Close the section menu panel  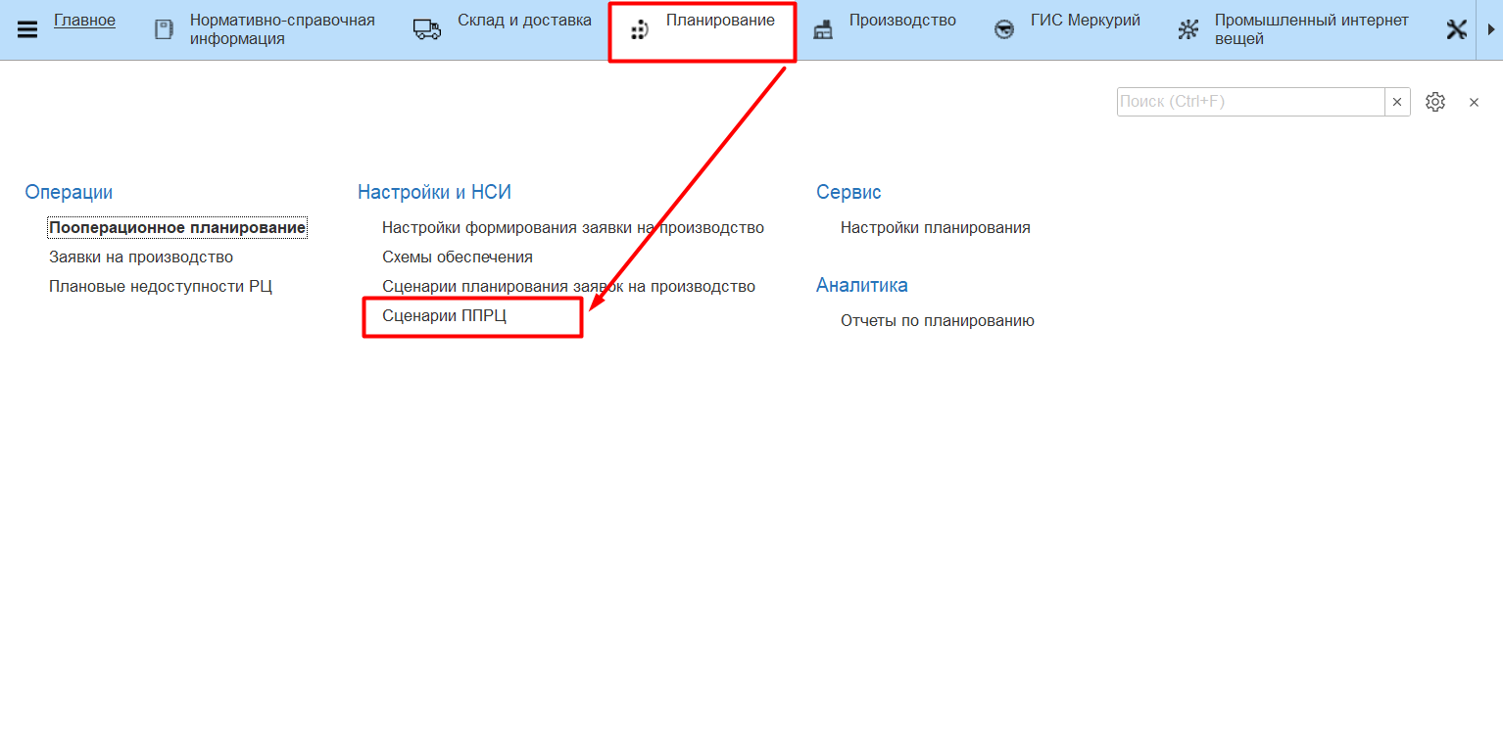point(1474,102)
